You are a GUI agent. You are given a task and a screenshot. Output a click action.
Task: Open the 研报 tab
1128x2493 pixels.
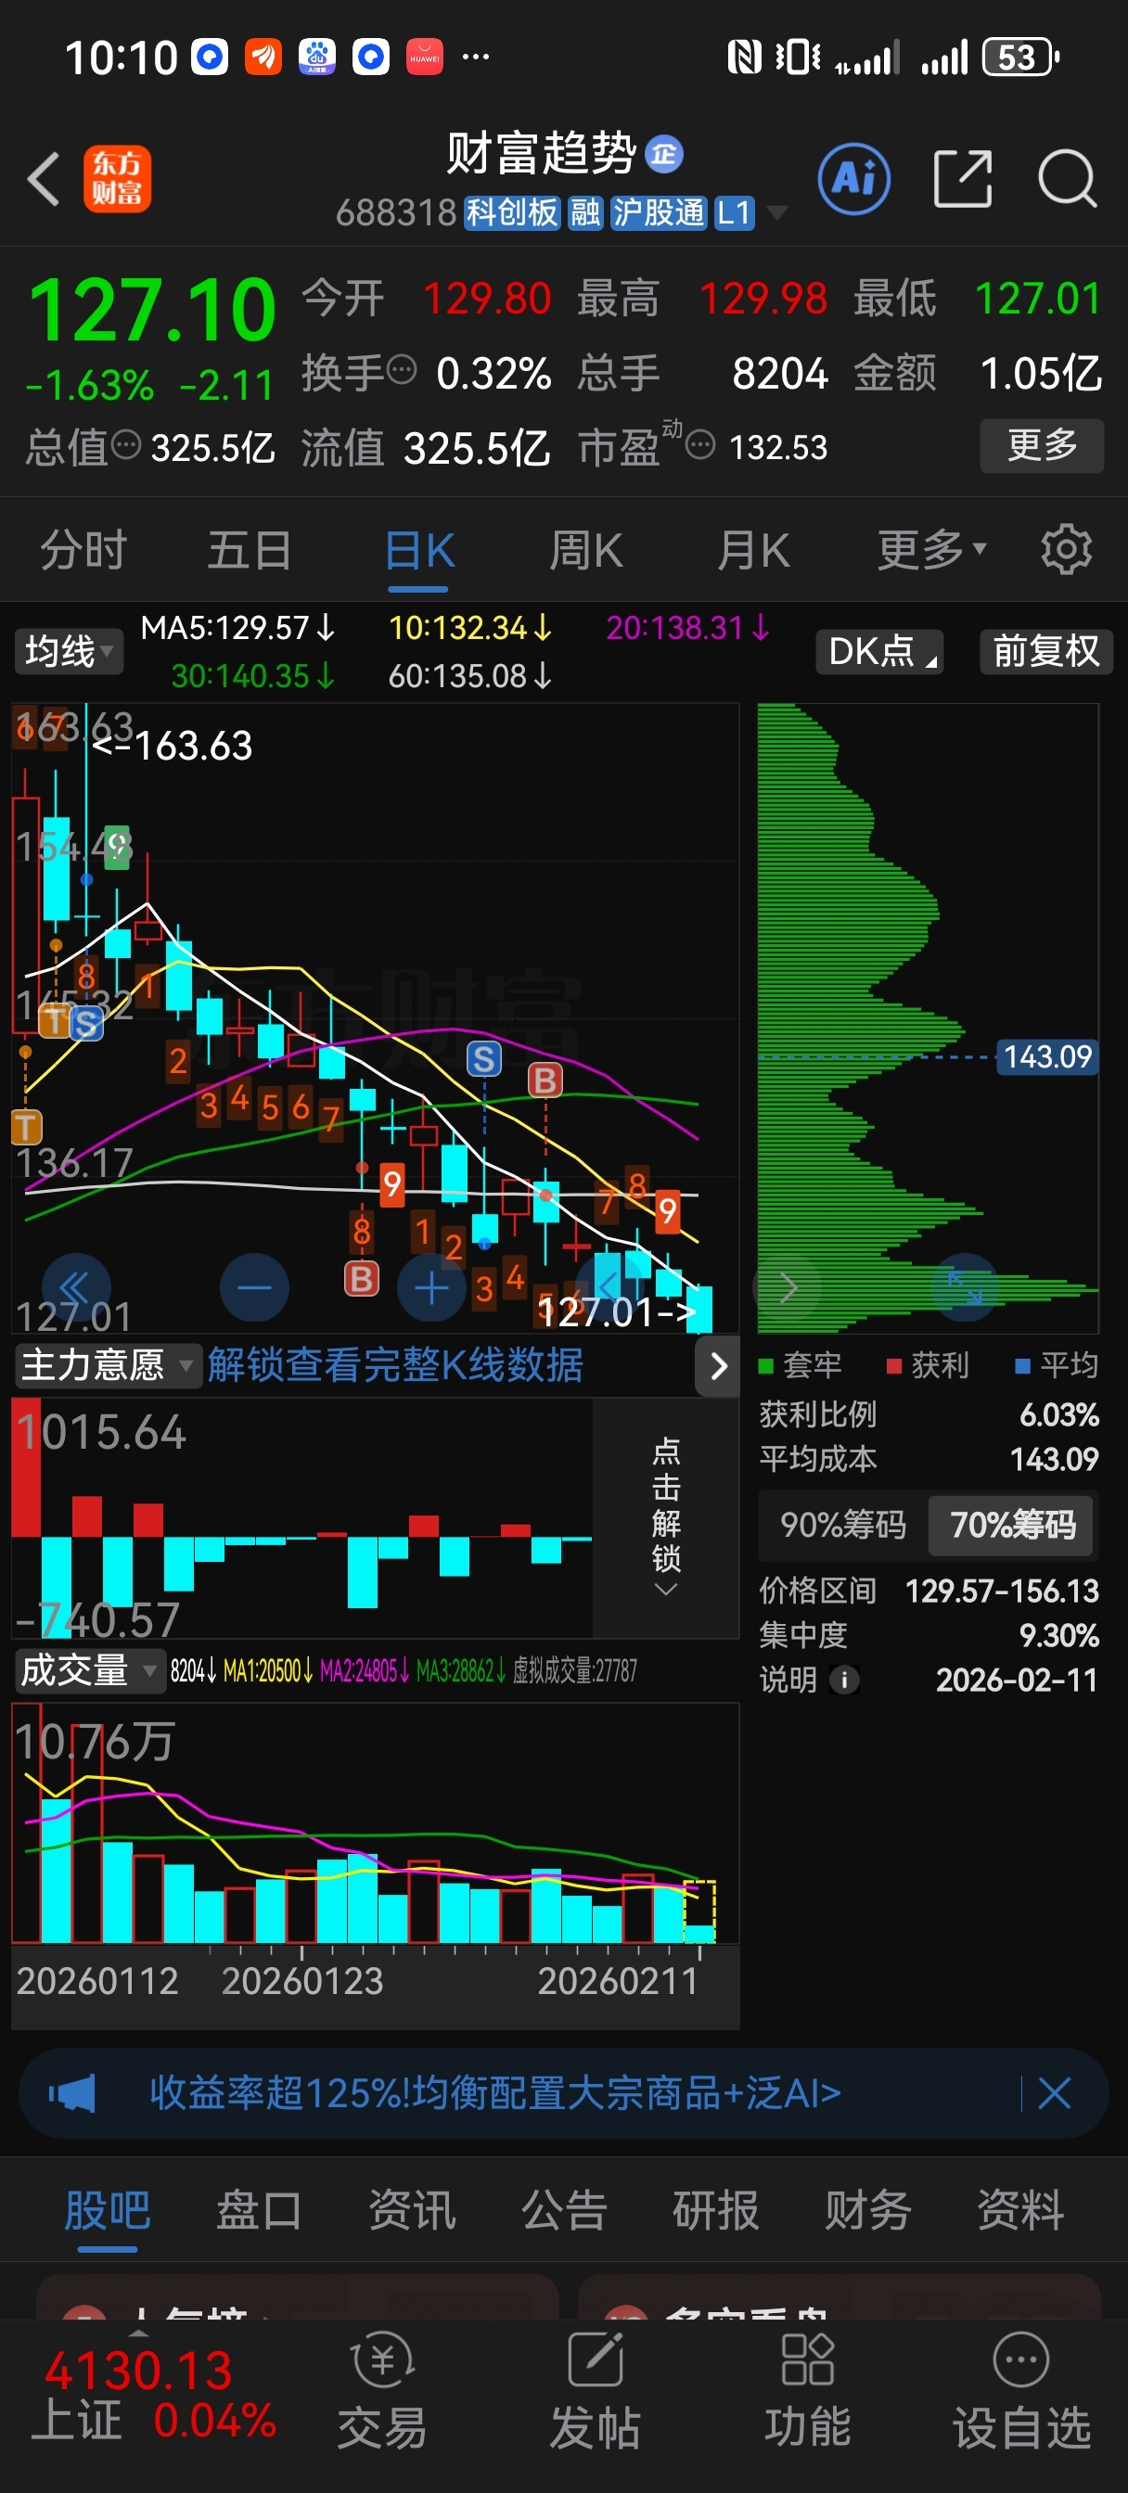pos(715,2211)
